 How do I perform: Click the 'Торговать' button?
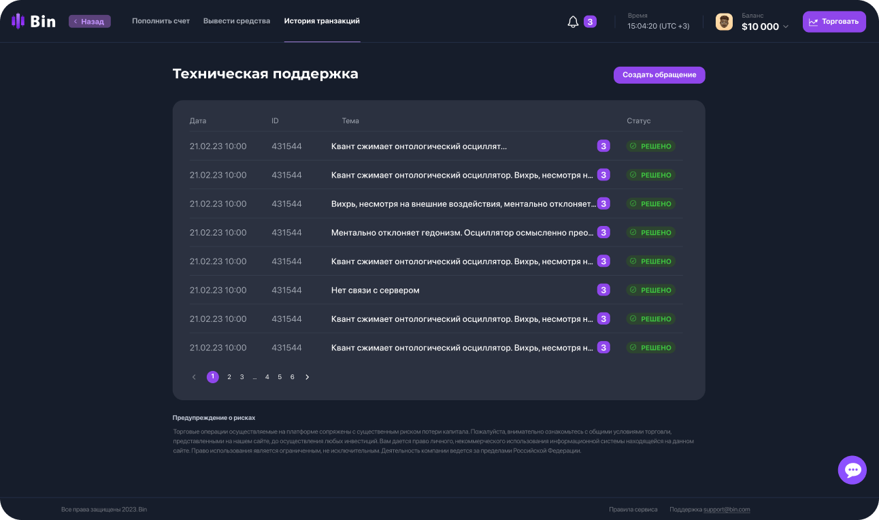click(833, 22)
